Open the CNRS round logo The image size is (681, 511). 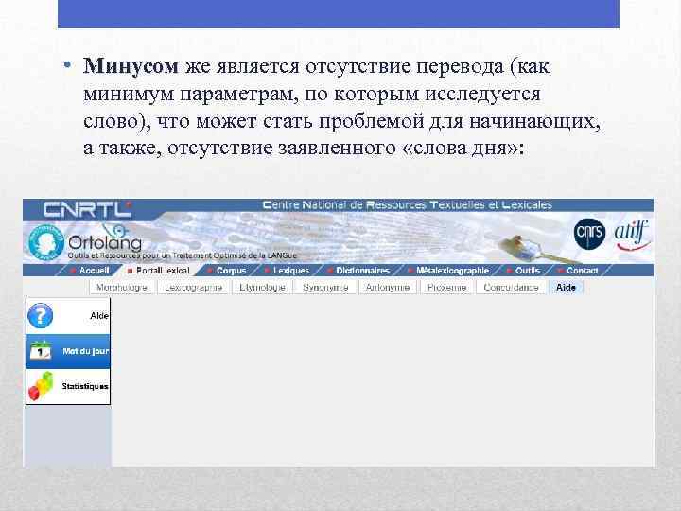(x=589, y=234)
